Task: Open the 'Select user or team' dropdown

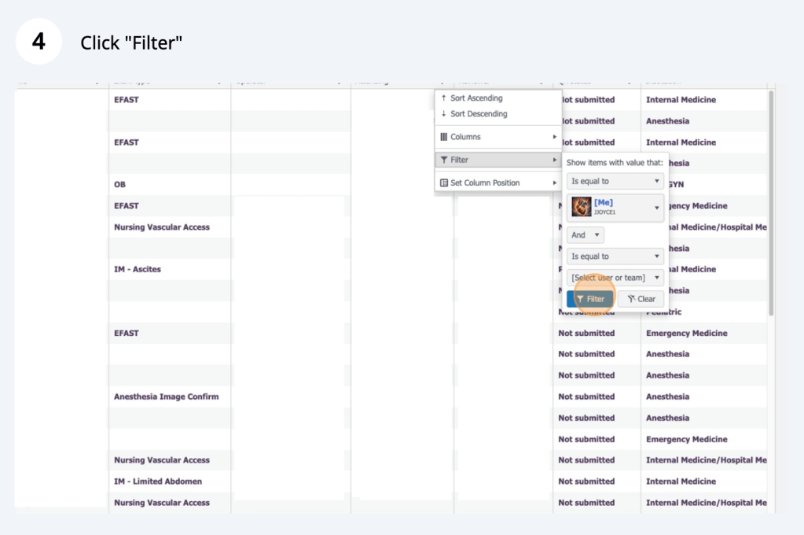Action: (x=615, y=278)
